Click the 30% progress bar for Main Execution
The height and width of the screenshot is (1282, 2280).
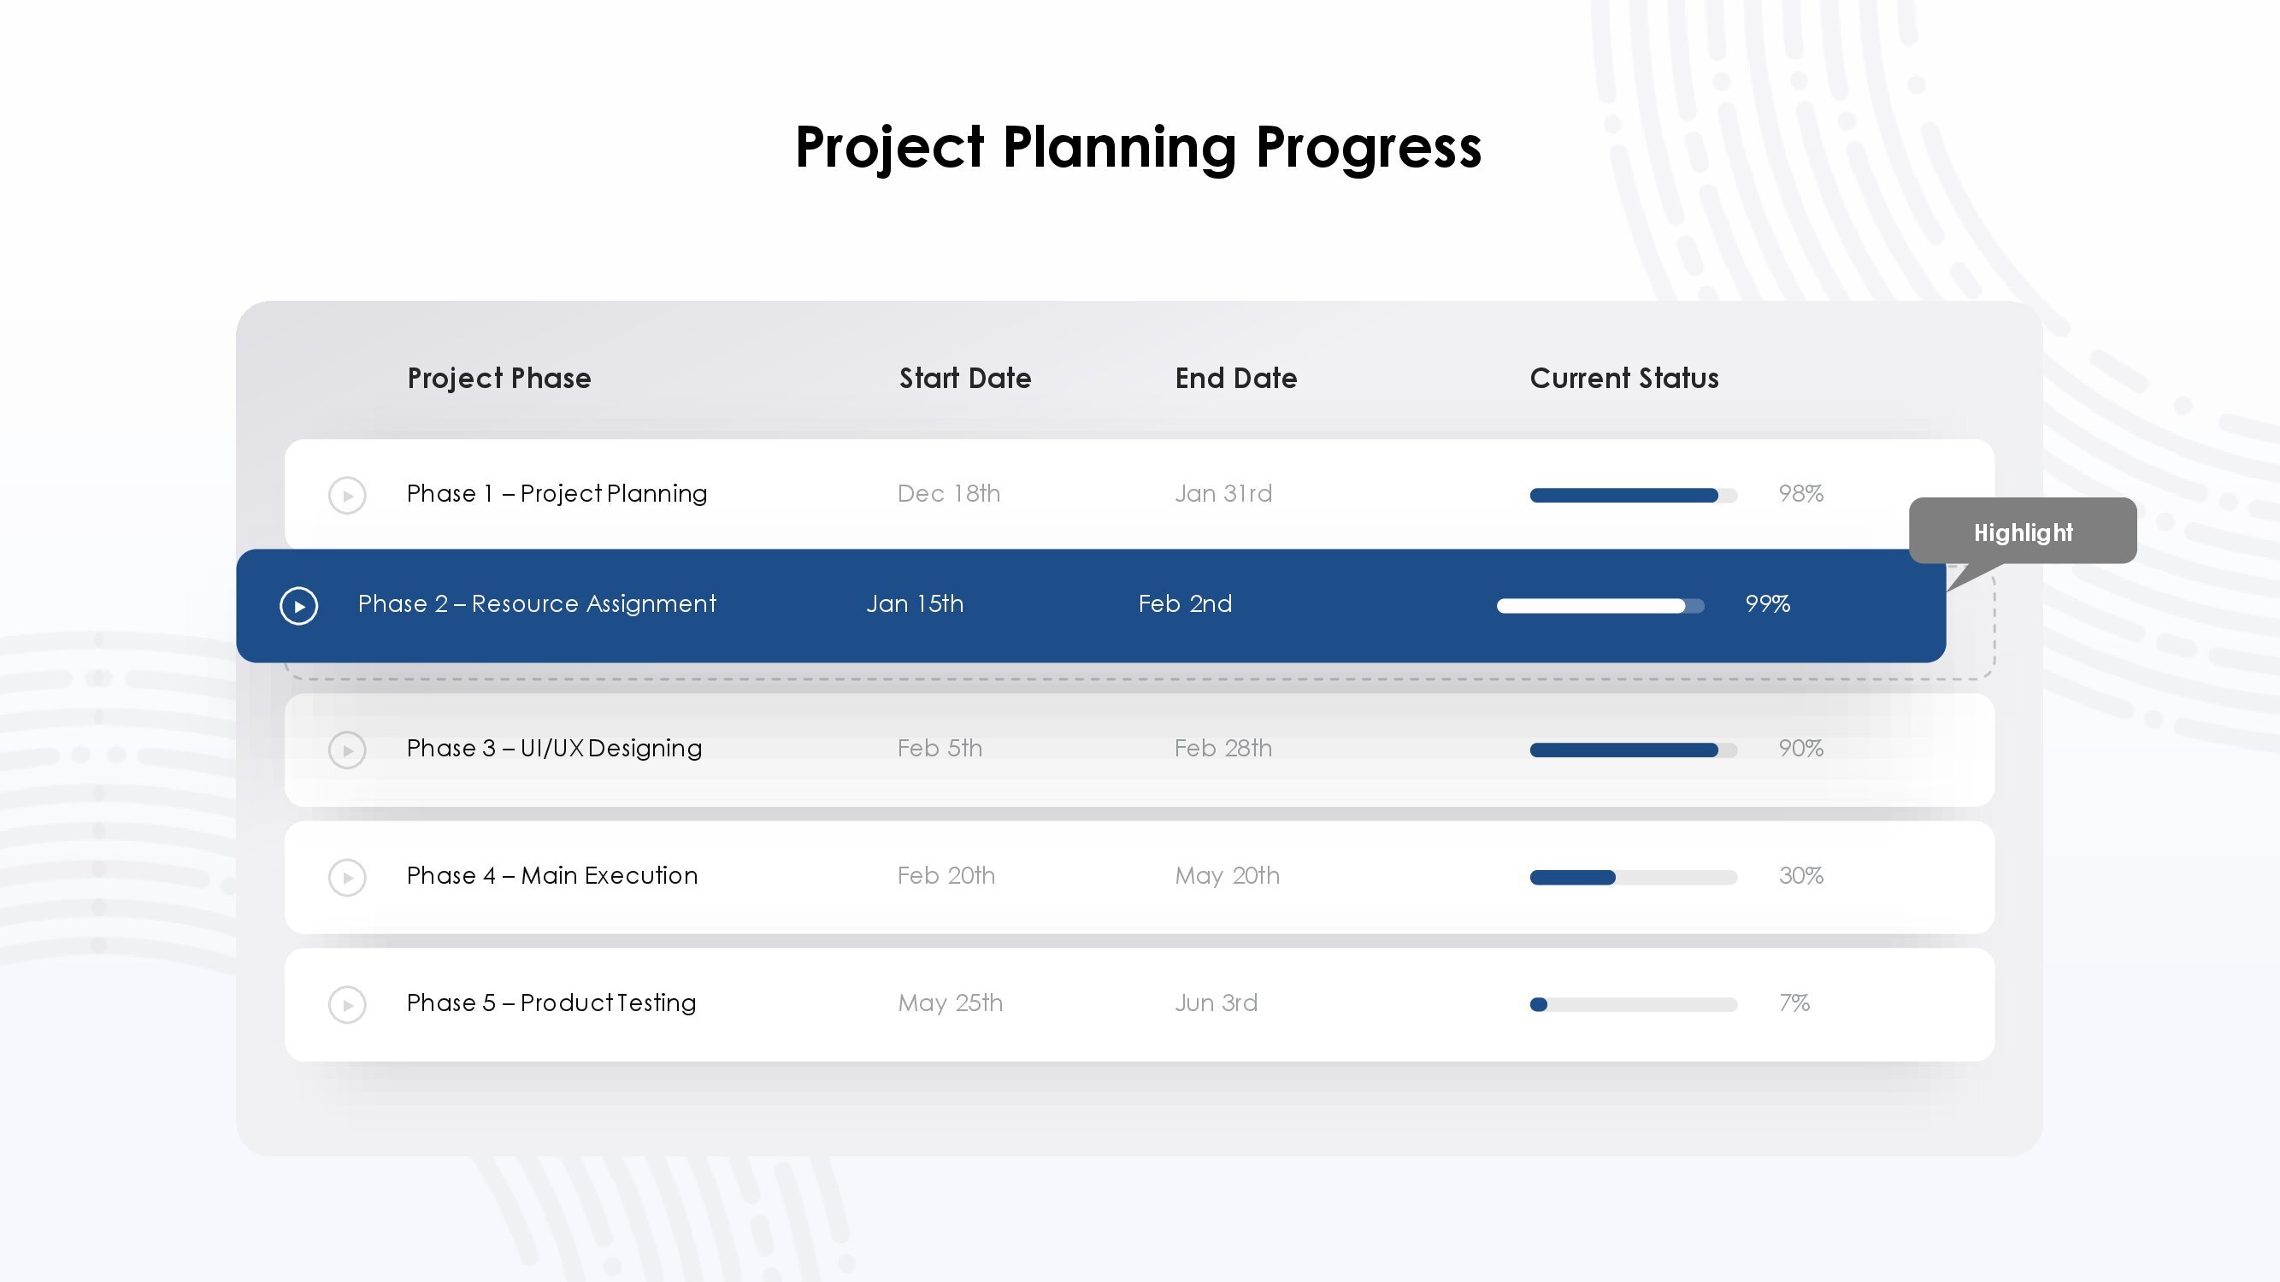click(1634, 878)
